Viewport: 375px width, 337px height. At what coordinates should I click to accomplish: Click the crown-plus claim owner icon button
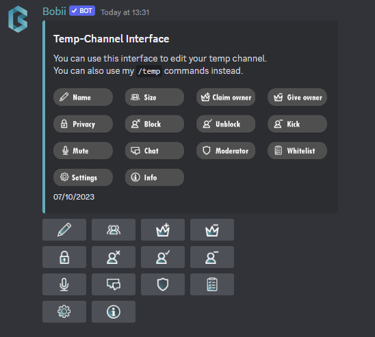pos(163,230)
